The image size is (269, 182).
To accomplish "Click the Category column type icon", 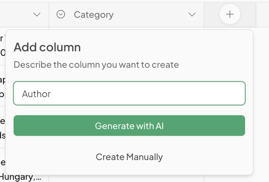I will [61, 15].
